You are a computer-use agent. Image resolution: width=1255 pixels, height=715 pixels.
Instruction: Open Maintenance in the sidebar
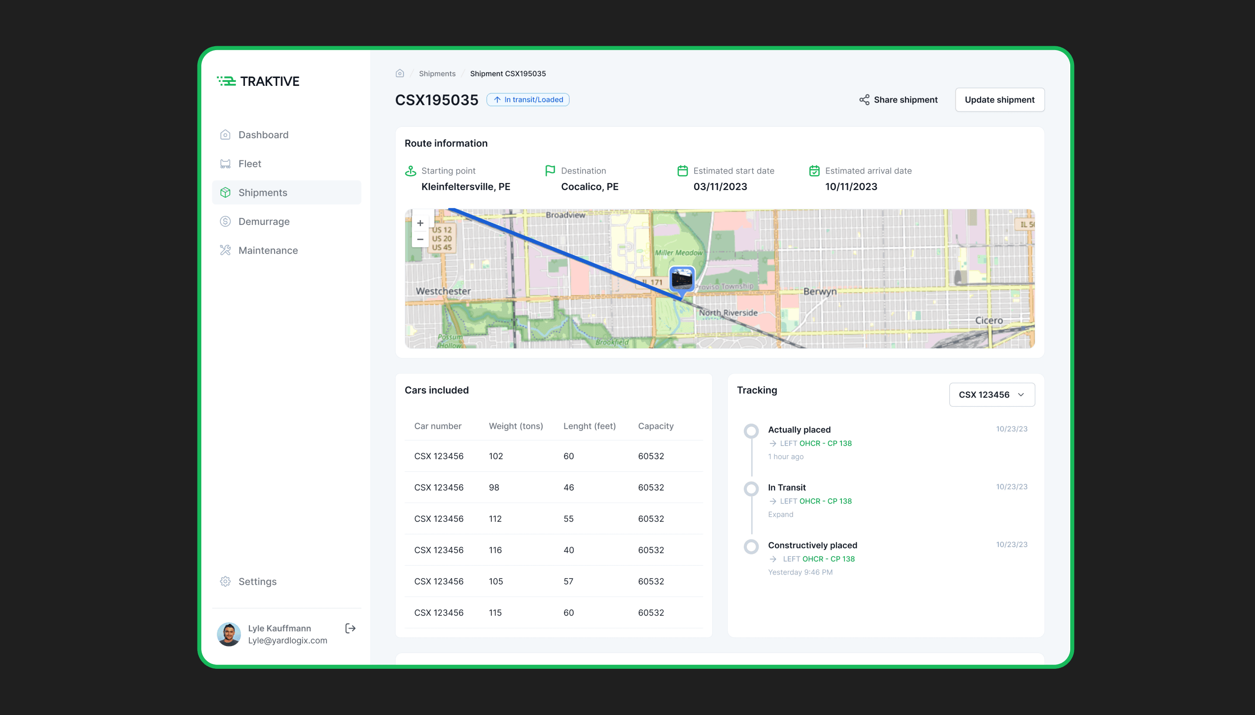pyautogui.click(x=268, y=250)
